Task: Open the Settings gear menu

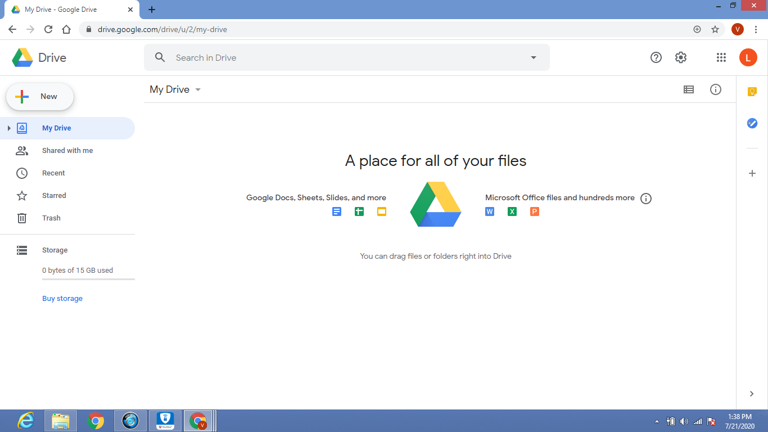Action: coord(681,57)
